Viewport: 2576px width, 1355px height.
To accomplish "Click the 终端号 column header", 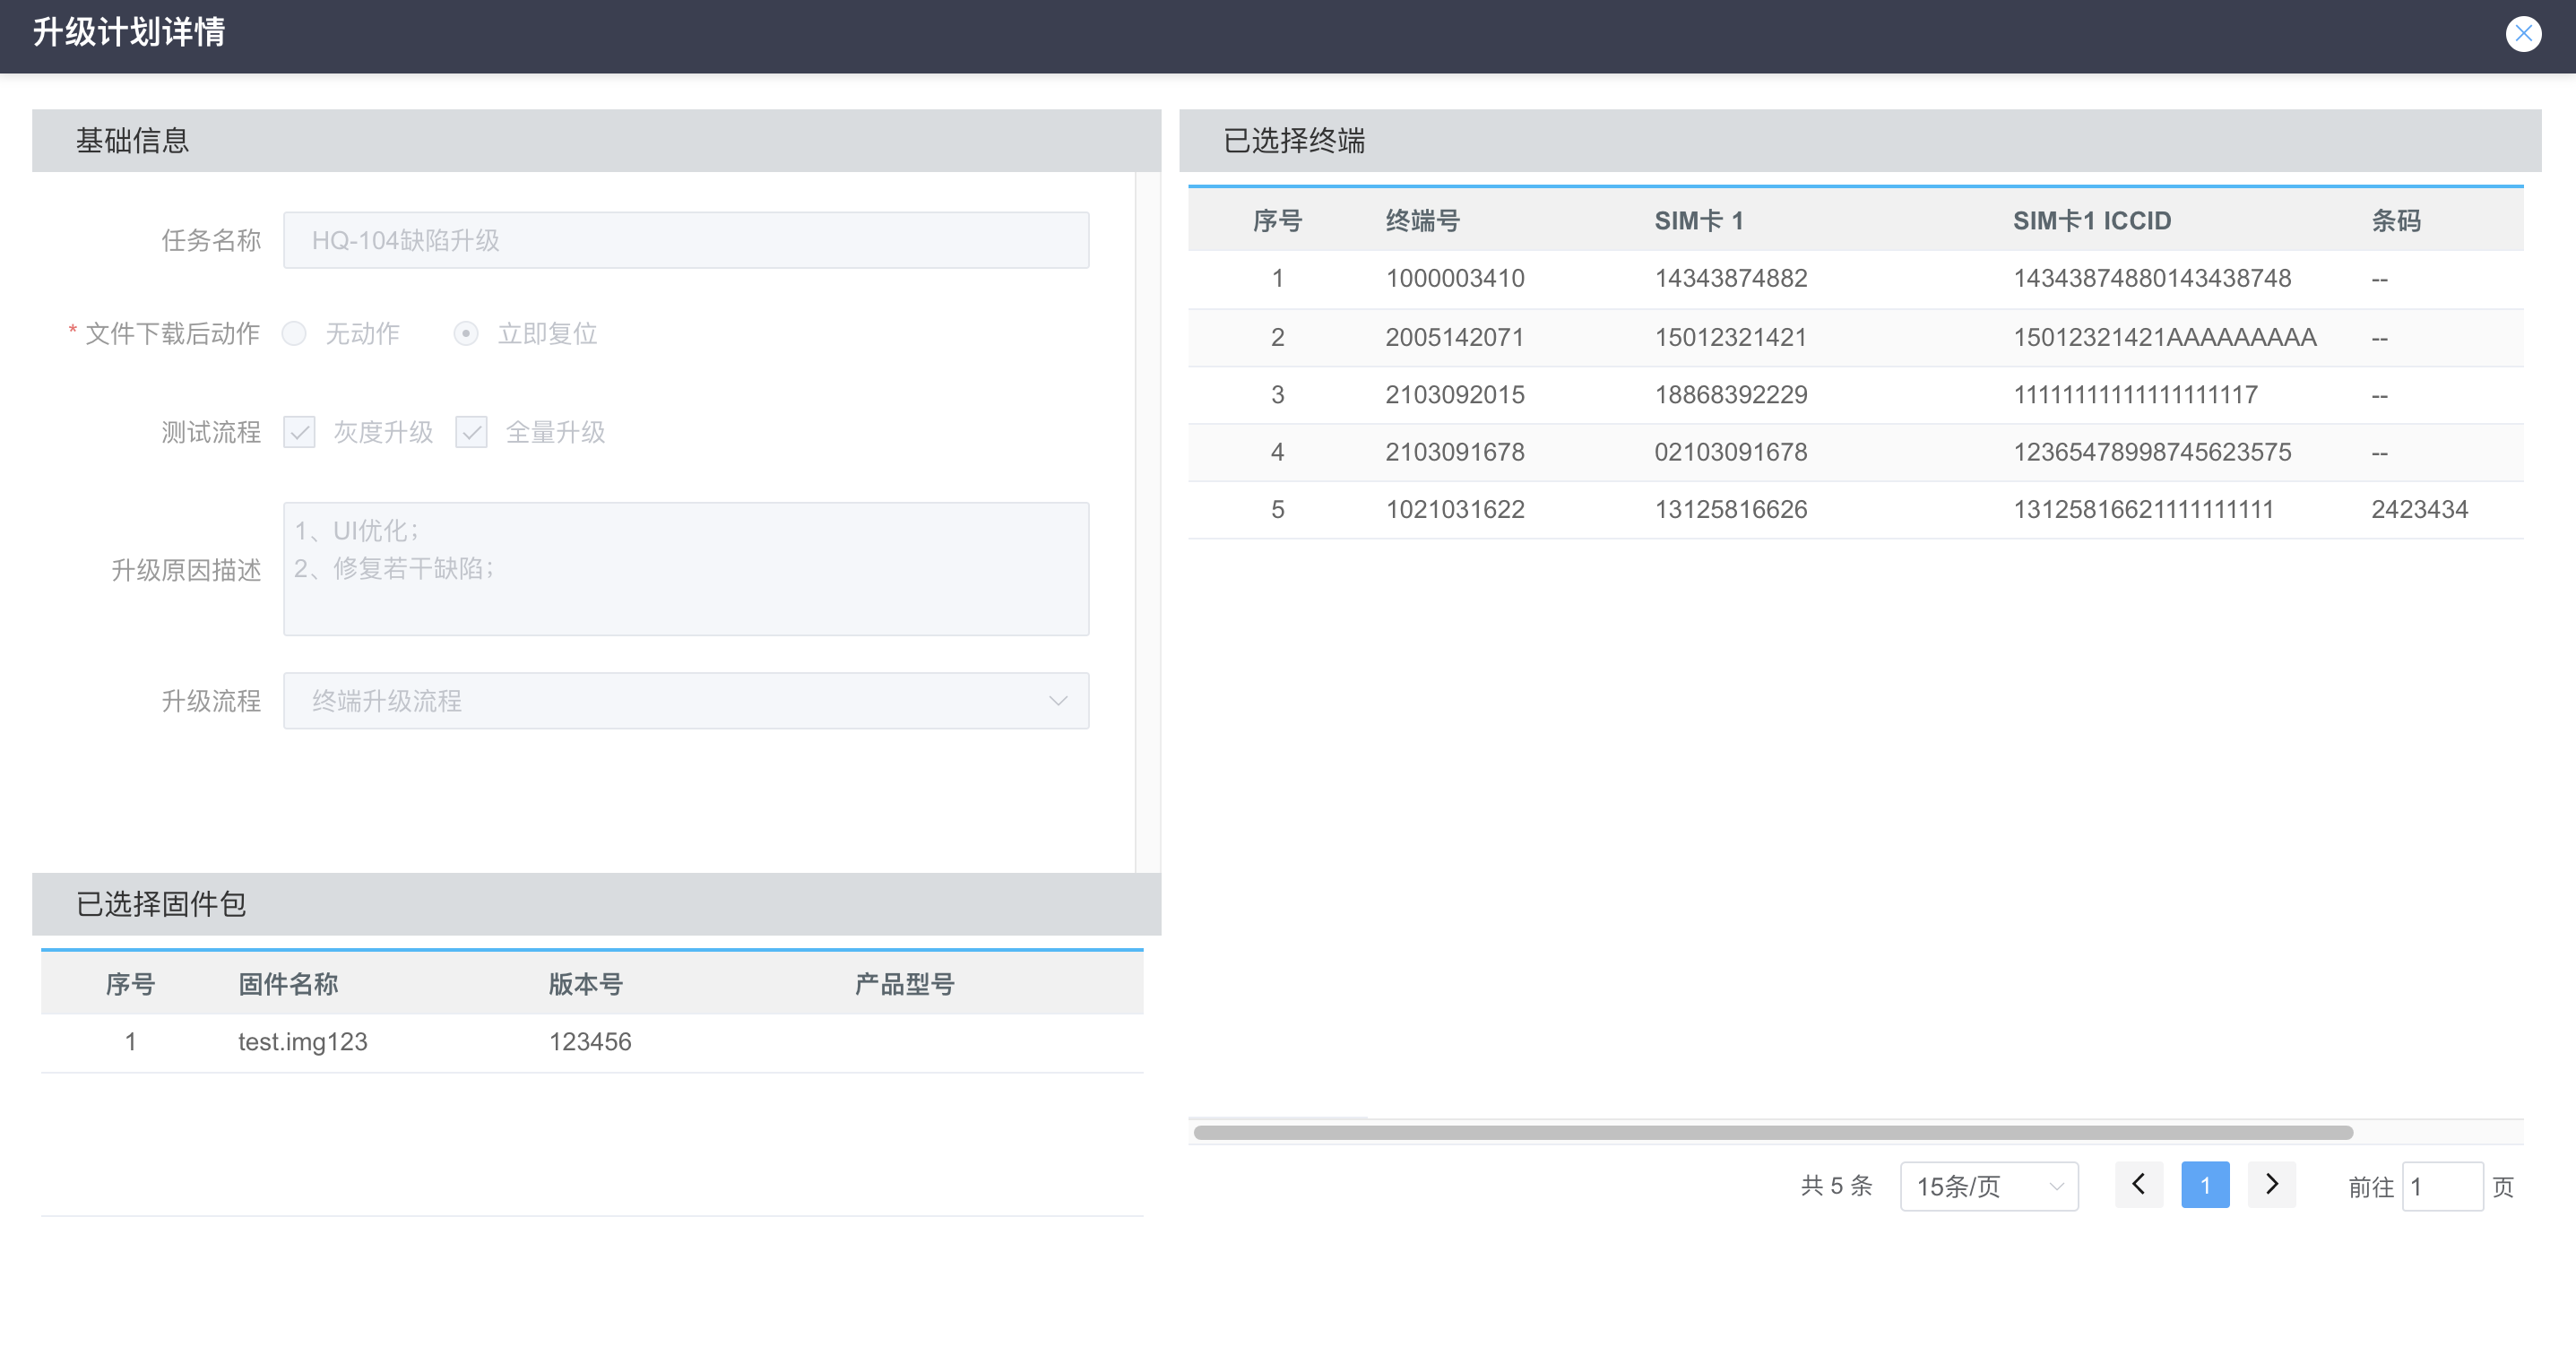I will 1423,221.
